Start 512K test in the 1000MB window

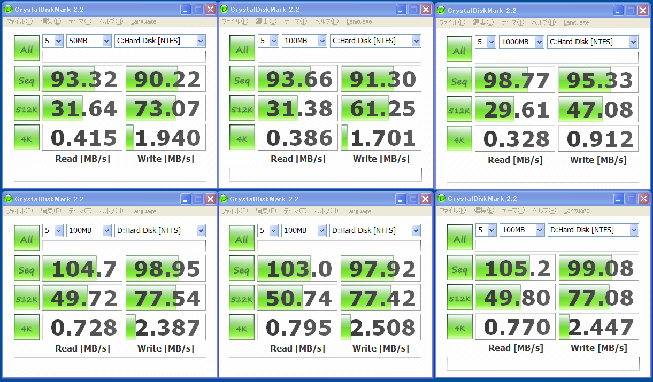[x=459, y=110]
